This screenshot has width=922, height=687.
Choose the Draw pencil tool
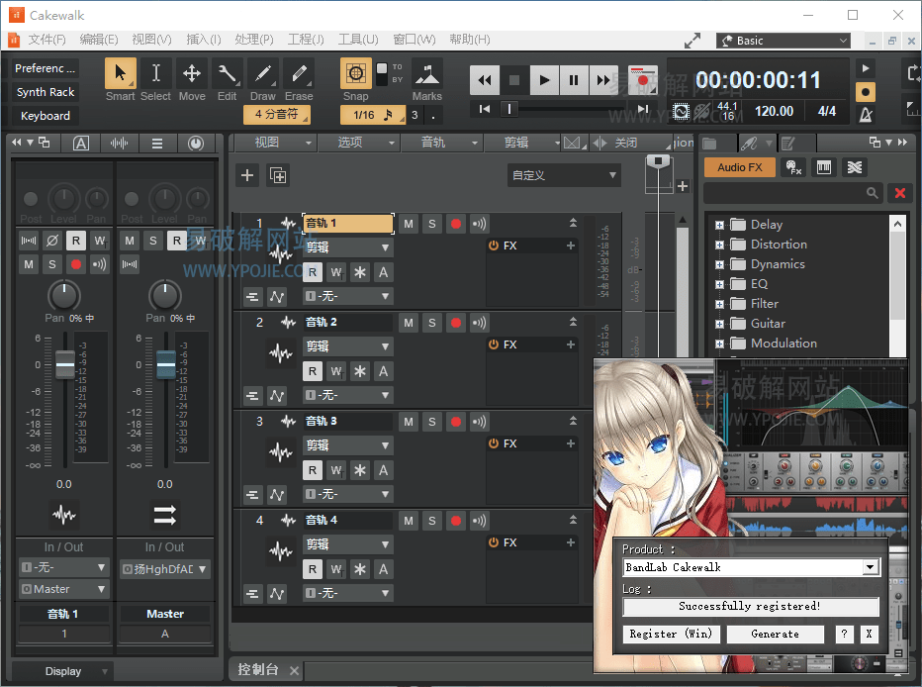[x=263, y=74]
